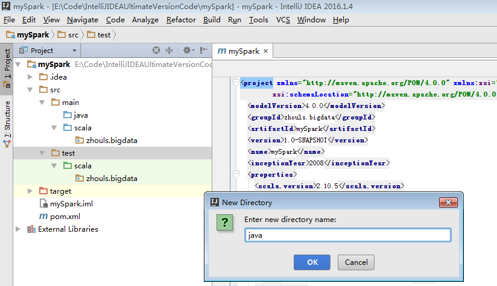The width and height of the screenshot is (497, 286).
Task: Collapse the scala folder under test
Action: [54, 166]
